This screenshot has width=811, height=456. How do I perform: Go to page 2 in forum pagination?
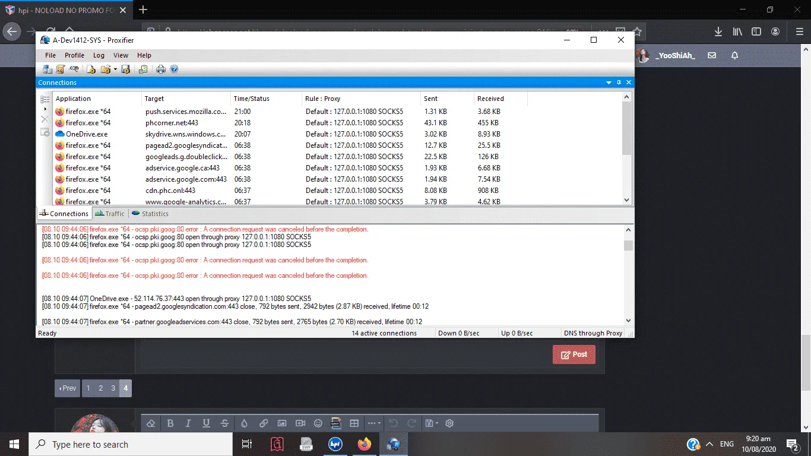(x=101, y=388)
